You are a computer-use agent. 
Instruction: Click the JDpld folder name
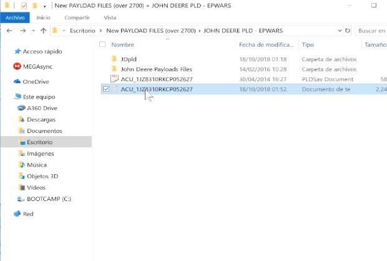[x=129, y=59]
